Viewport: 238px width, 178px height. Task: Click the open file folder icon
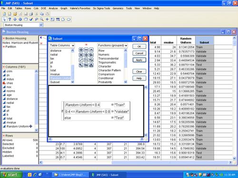pos(15,14)
